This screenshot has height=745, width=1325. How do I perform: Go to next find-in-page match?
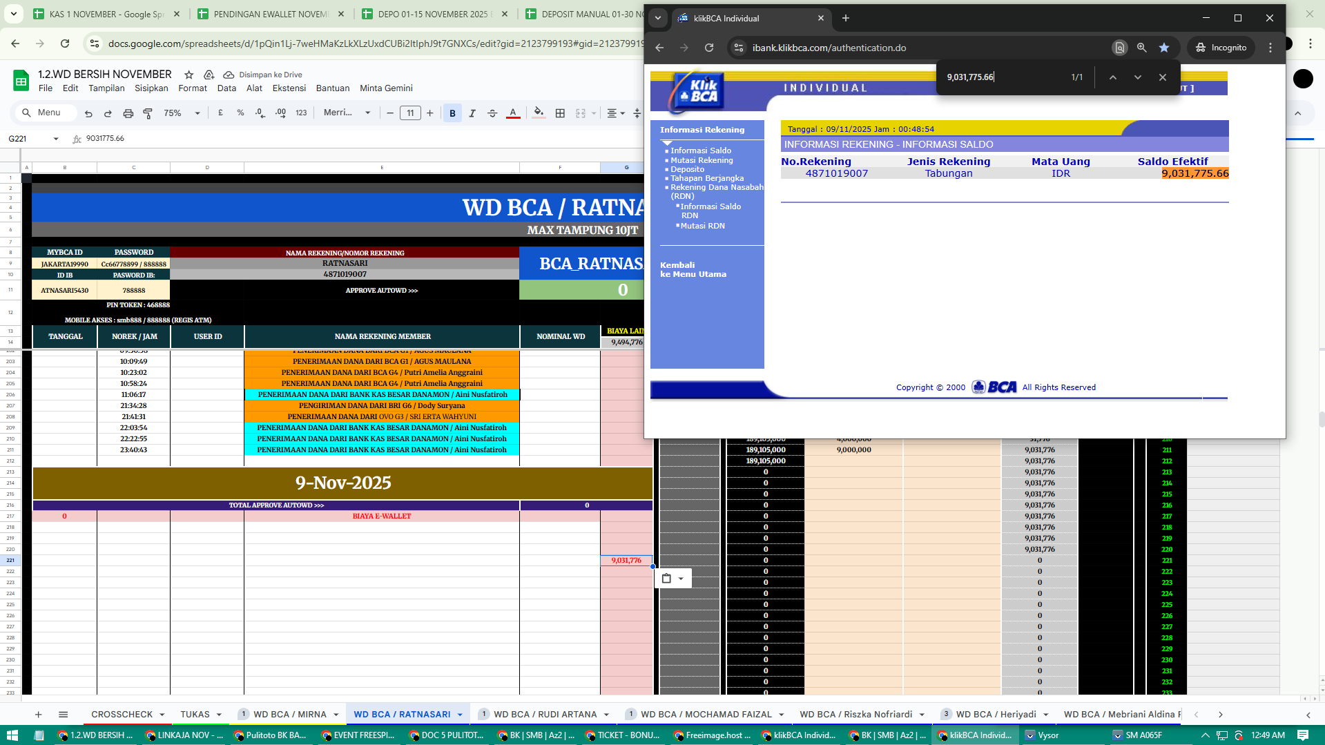pos(1138,77)
